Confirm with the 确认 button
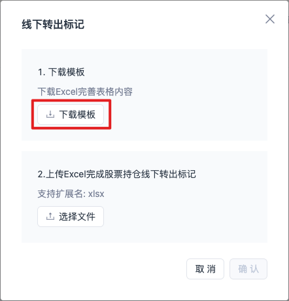 [248, 269]
